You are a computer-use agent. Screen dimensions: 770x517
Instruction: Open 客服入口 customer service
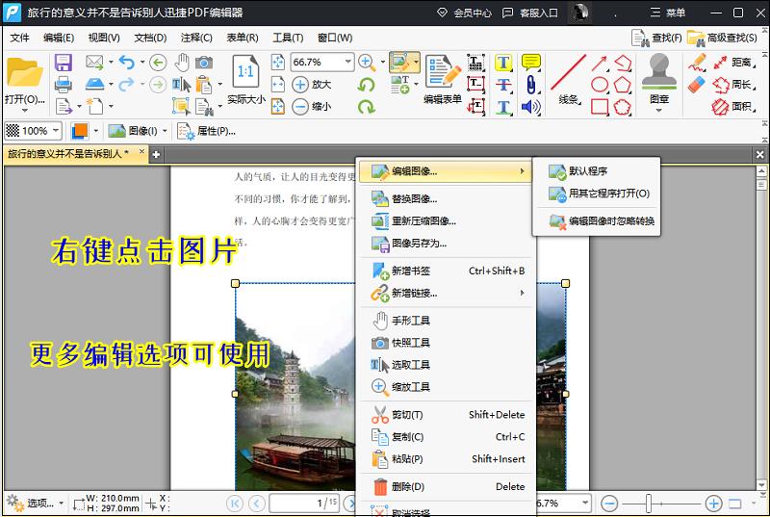coord(530,13)
